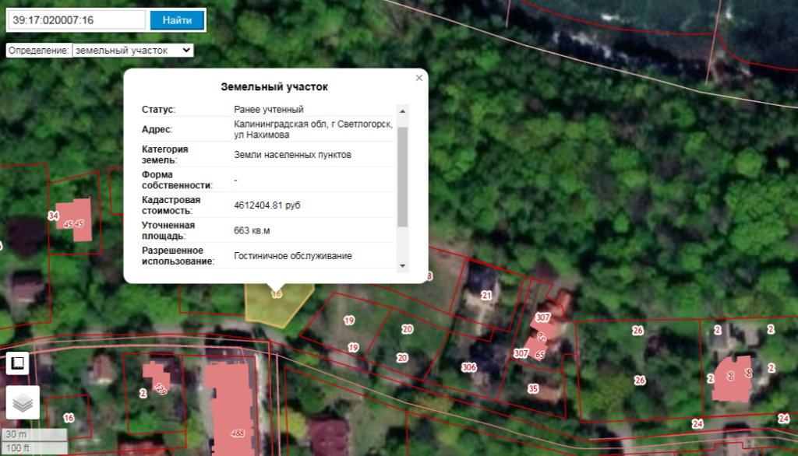The image size is (798, 456).
Task: Click the popup scrollbar up arrow
Action: [x=402, y=110]
